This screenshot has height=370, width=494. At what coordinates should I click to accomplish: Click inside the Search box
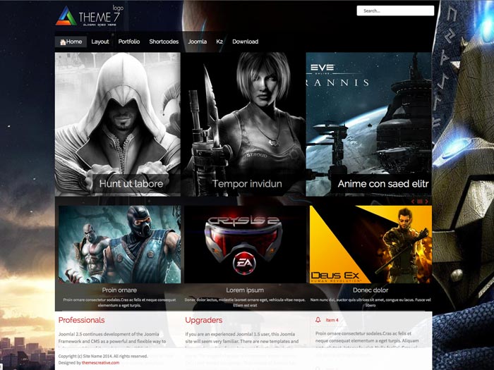pos(394,11)
